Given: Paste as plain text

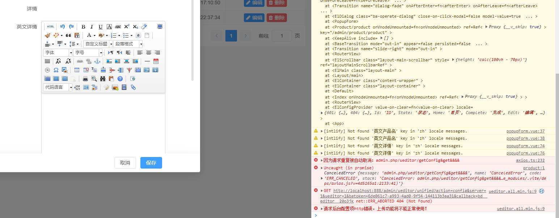Looking at the screenshot, I should click(77, 35).
